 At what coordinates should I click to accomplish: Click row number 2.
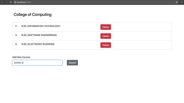tap(16, 26)
